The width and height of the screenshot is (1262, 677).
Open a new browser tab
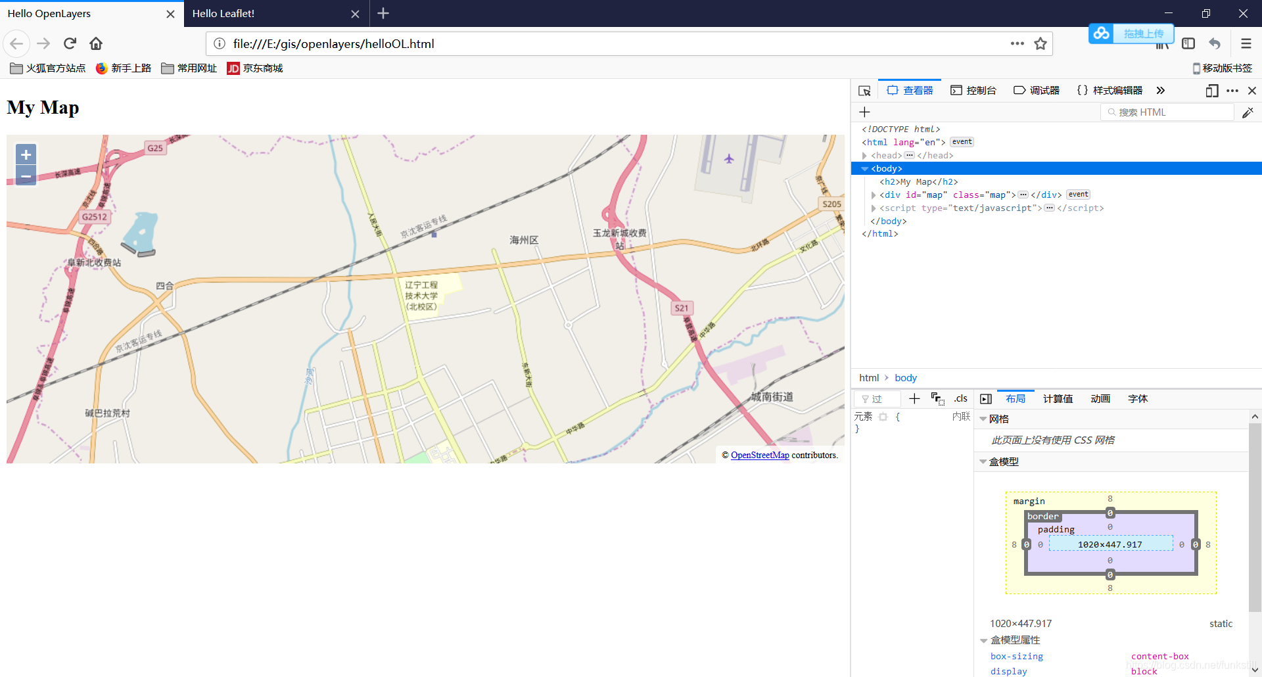pos(383,13)
